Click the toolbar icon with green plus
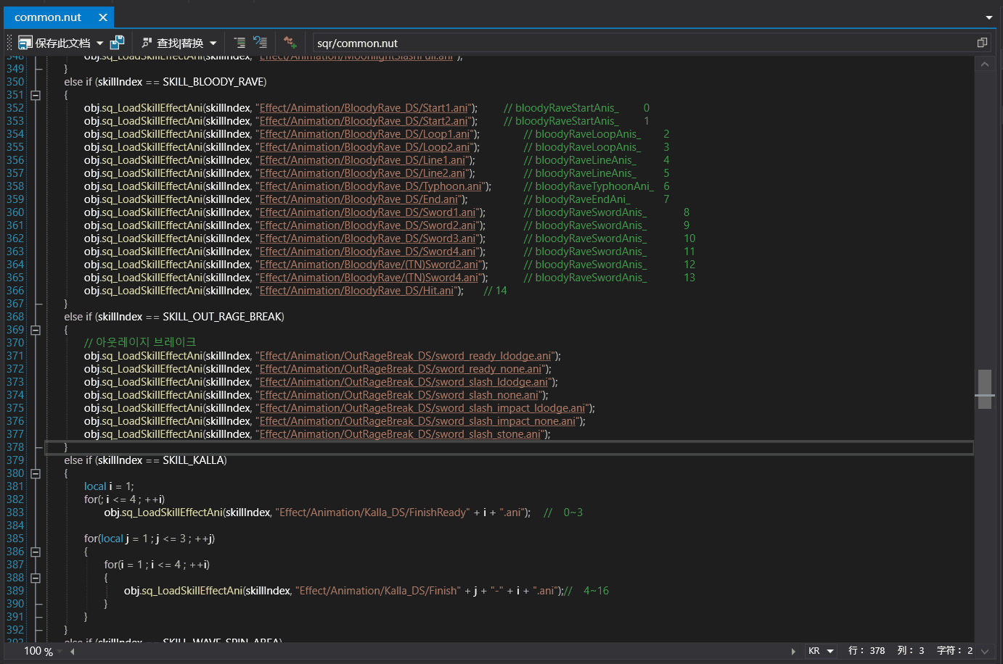The height and width of the screenshot is (664, 1003). click(290, 43)
